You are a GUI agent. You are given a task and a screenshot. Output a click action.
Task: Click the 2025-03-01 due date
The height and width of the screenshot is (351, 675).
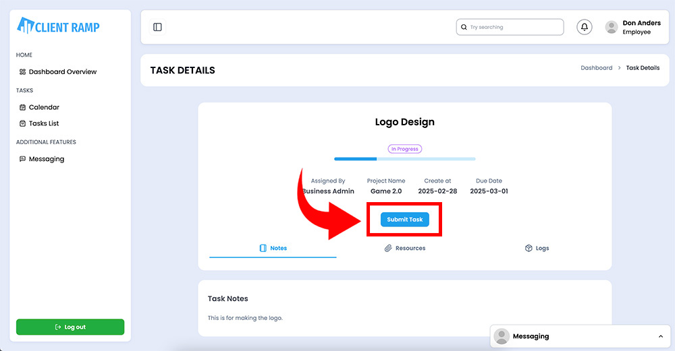(x=489, y=191)
